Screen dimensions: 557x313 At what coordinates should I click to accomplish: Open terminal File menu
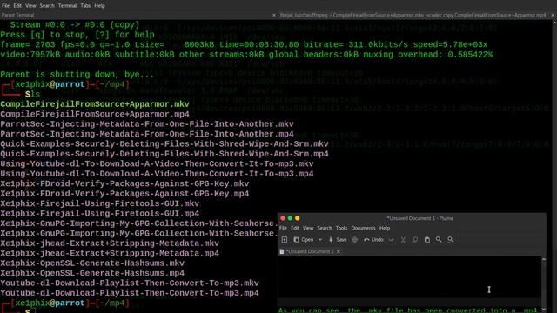click(6, 6)
